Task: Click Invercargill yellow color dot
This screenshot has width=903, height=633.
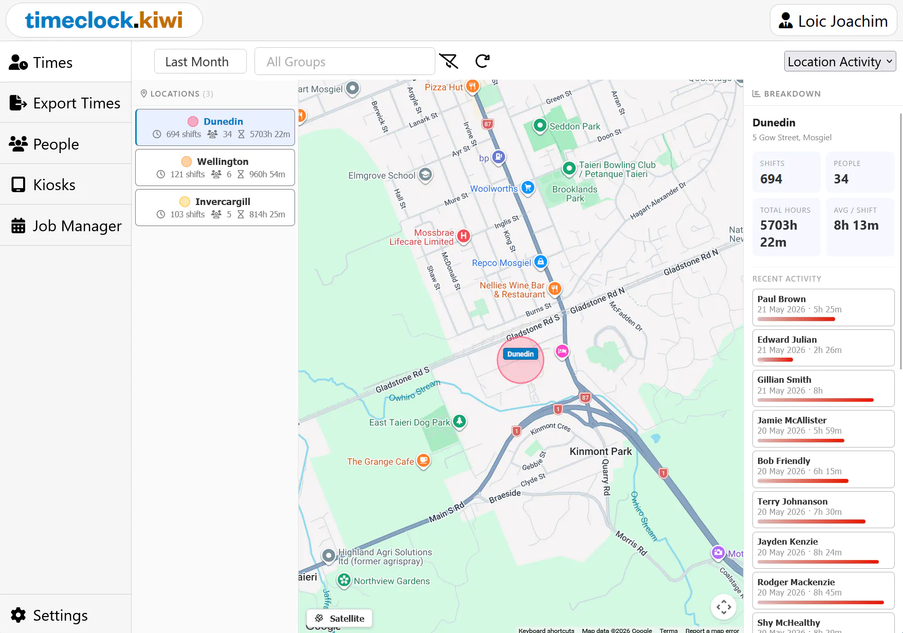Action: coord(185,201)
